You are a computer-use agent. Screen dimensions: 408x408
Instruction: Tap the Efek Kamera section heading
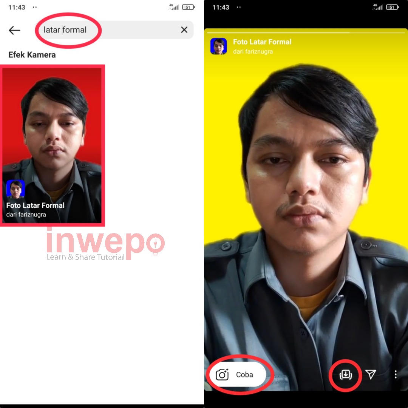click(x=32, y=55)
